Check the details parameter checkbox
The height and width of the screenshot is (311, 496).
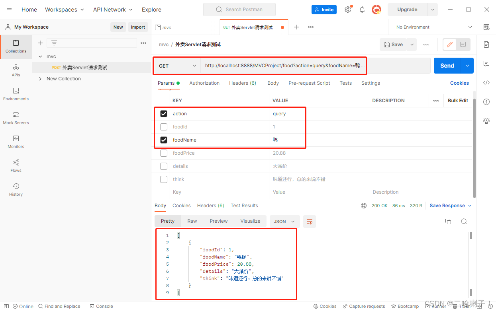(x=164, y=166)
